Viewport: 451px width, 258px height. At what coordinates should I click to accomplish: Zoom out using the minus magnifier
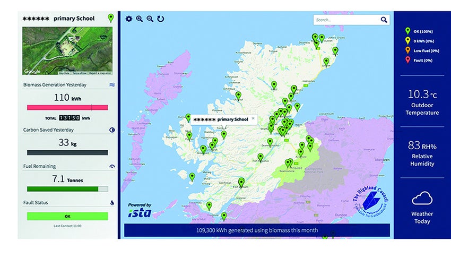point(150,19)
